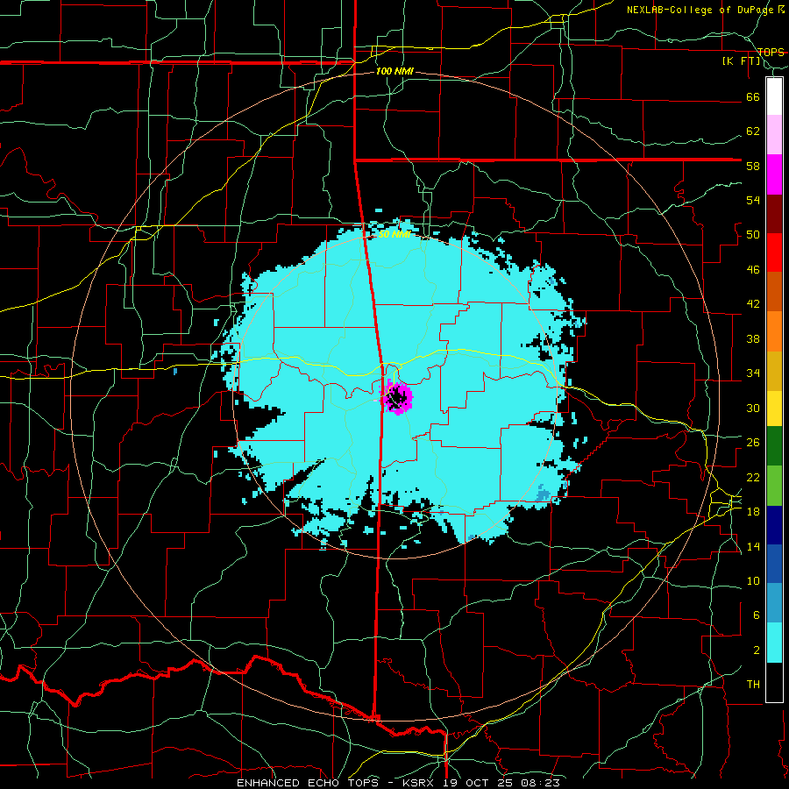Click the black TH threshold legend swatch
Viewport: 789px width, 789px height.
click(x=774, y=682)
